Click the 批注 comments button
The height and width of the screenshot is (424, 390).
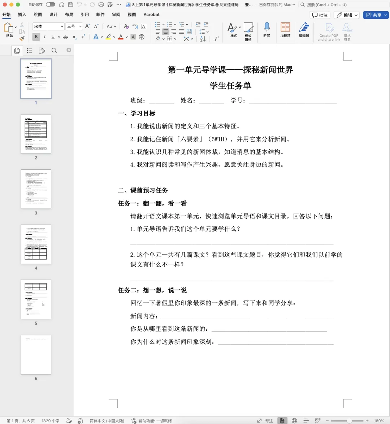coord(320,15)
